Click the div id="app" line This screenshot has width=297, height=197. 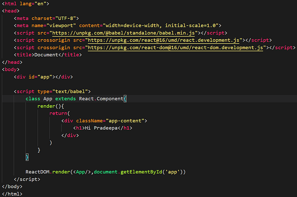tap(43, 77)
